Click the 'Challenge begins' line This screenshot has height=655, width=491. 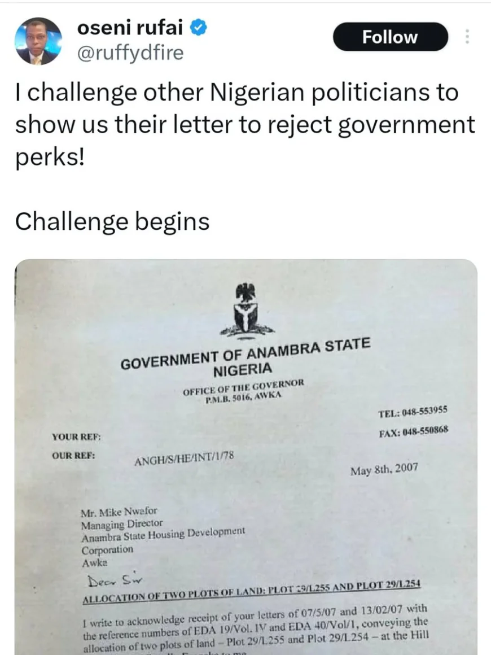pyautogui.click(x=112, y=221)
